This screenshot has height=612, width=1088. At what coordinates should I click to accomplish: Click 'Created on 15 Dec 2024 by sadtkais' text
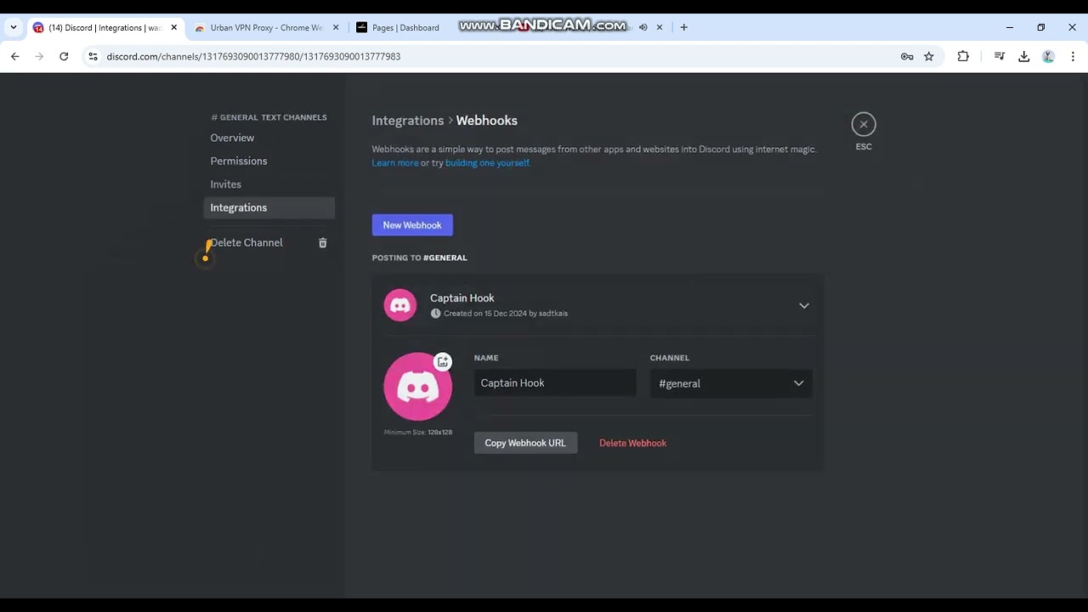tap(506, 314)
